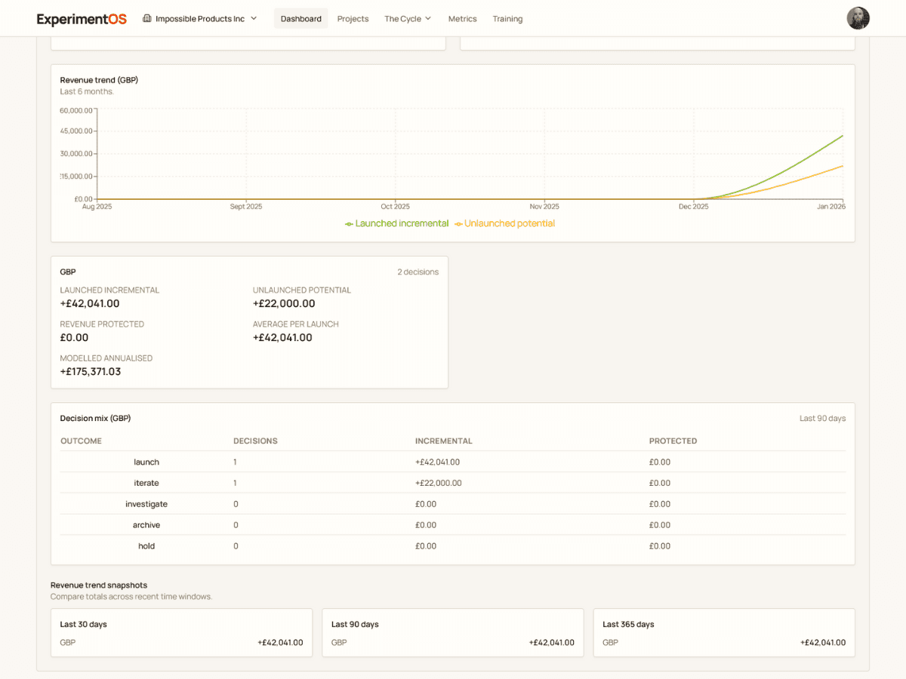Click the ExperimentOS logo
This screenshot has width=906, height=679.
tap(81, 18)
